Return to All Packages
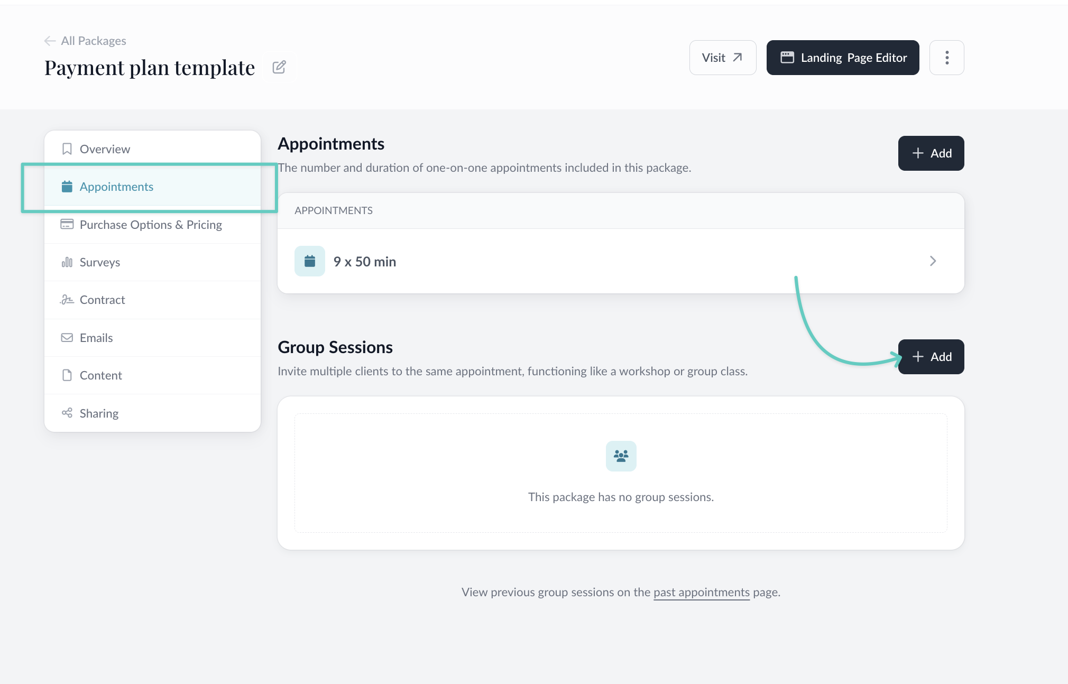Viewport: 1068px width, 684px height. pyautogui.click(x=94, y=41)
